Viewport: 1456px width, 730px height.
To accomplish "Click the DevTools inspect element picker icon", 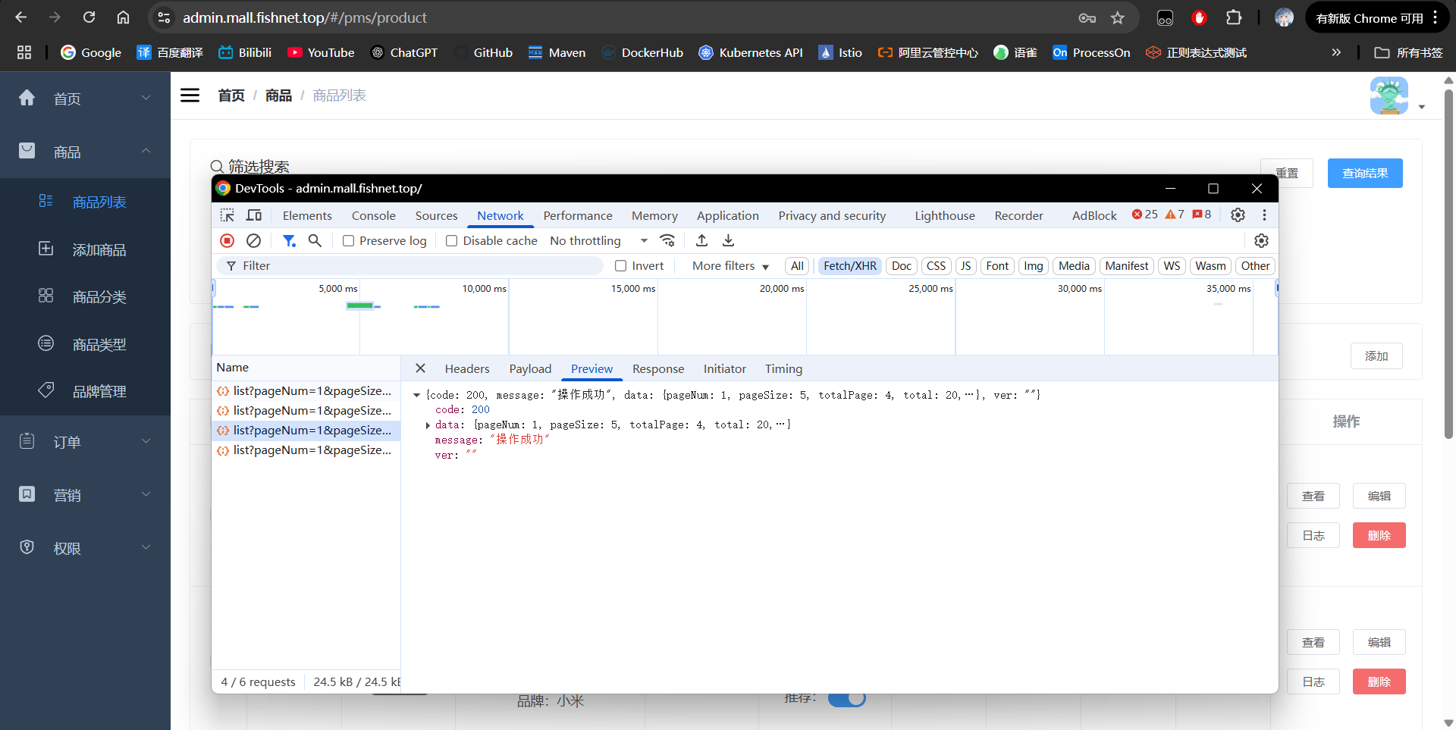I will tap(227, 215).
